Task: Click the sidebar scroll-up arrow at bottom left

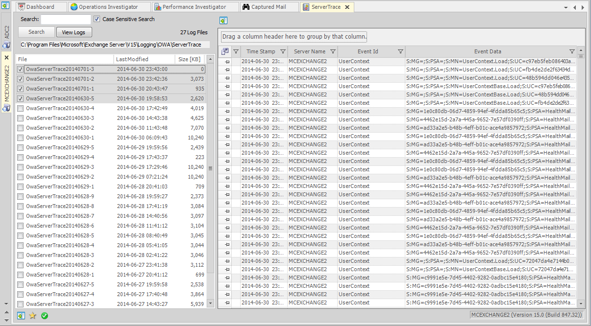Action: 6,312
